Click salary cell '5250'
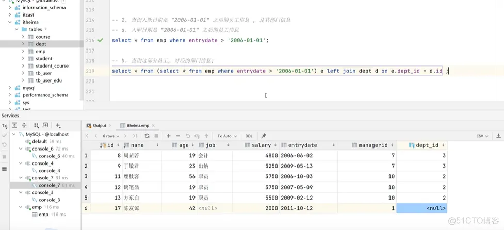The width and height of the screenshot is (504, 230). (x=255, y=166)
